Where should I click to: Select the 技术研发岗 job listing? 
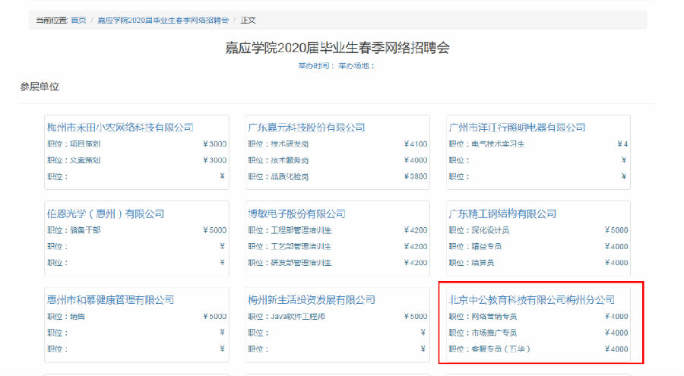coord(290,144)
